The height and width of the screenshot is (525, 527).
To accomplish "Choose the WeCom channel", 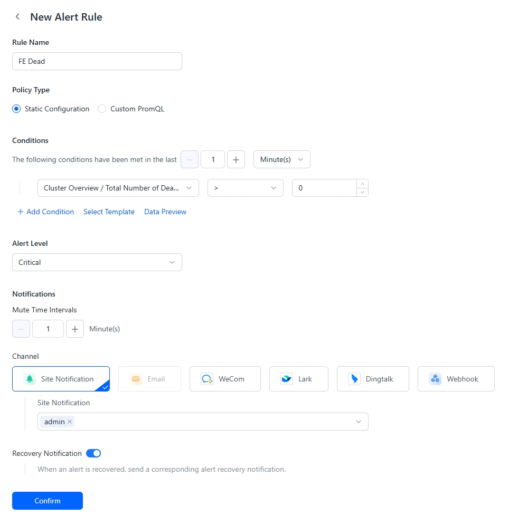I will coord(225,379).
